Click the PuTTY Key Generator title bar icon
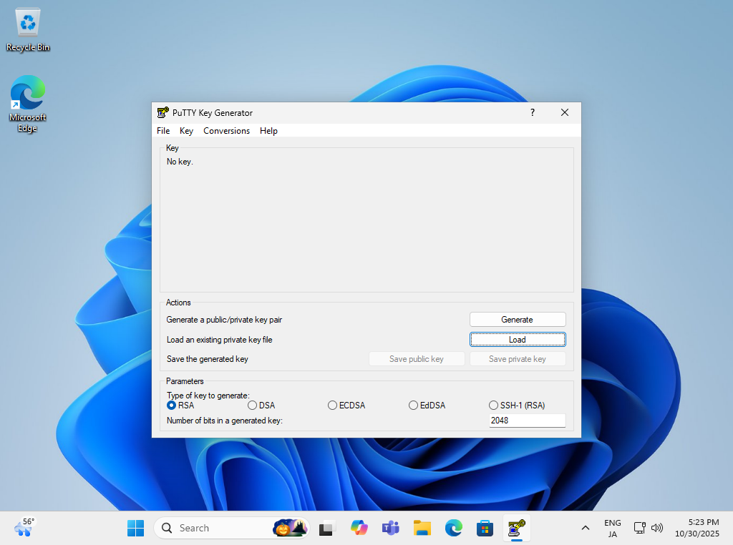The height and width of the screenshot is (545, 733). point(163,112)
